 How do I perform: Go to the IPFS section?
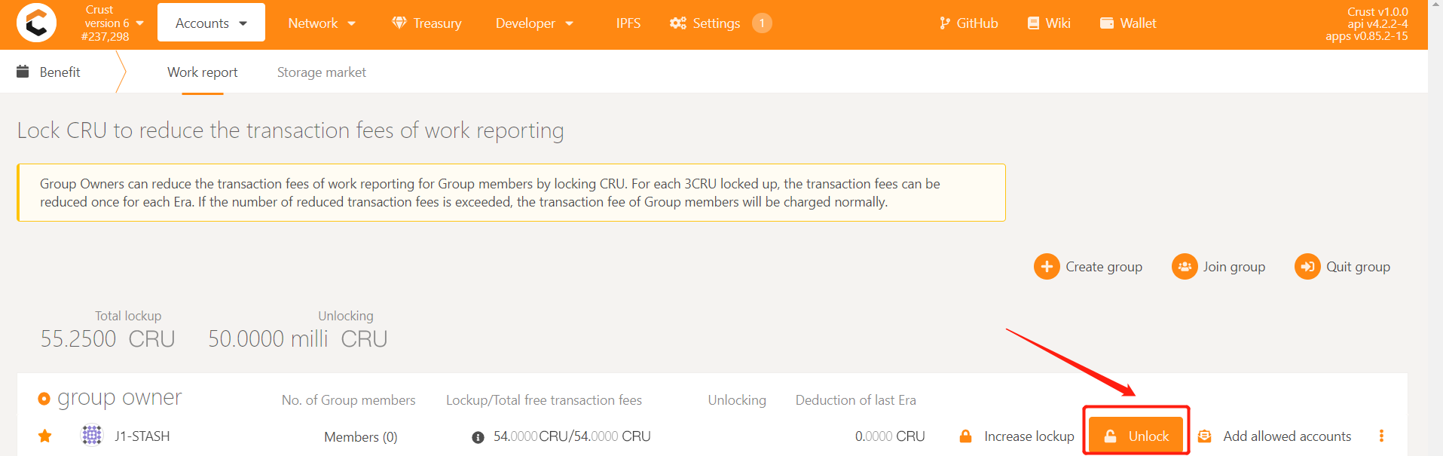point(628,23)
